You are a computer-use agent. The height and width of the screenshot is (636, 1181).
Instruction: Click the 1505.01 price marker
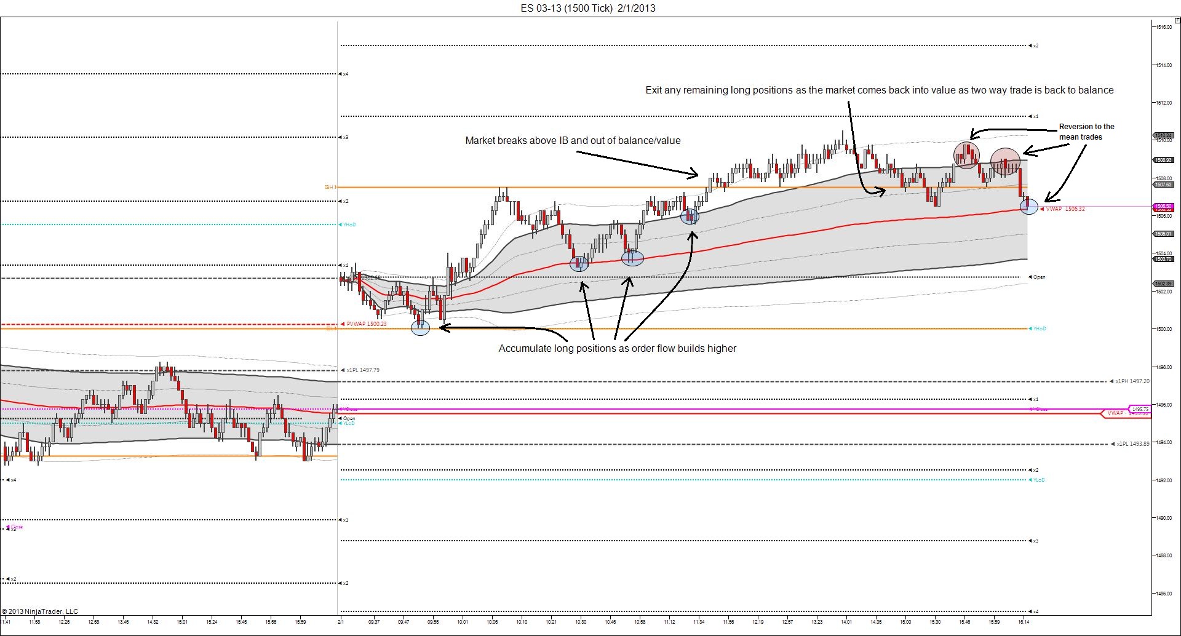(1163, 234)
